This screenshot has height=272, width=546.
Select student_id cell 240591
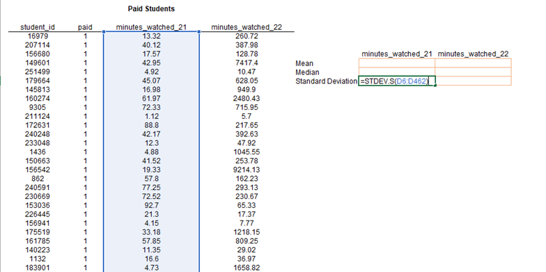tap(38, 188)
